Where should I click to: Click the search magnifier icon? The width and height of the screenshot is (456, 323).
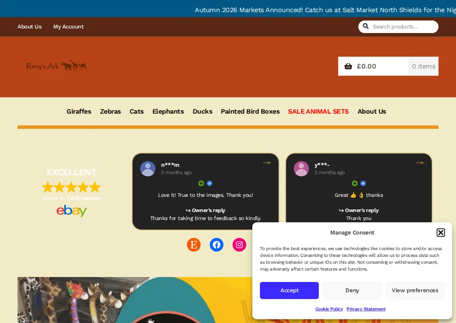[x=366, y=26]
